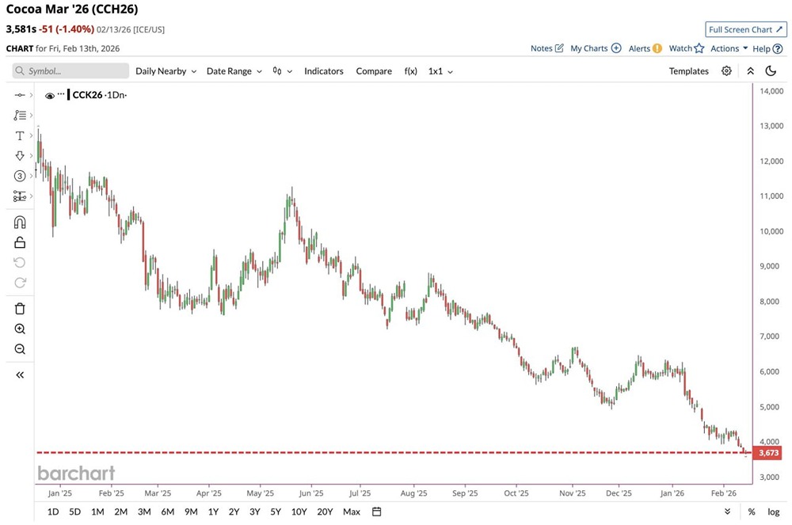Toggle percent scale button

pos(752,512)
